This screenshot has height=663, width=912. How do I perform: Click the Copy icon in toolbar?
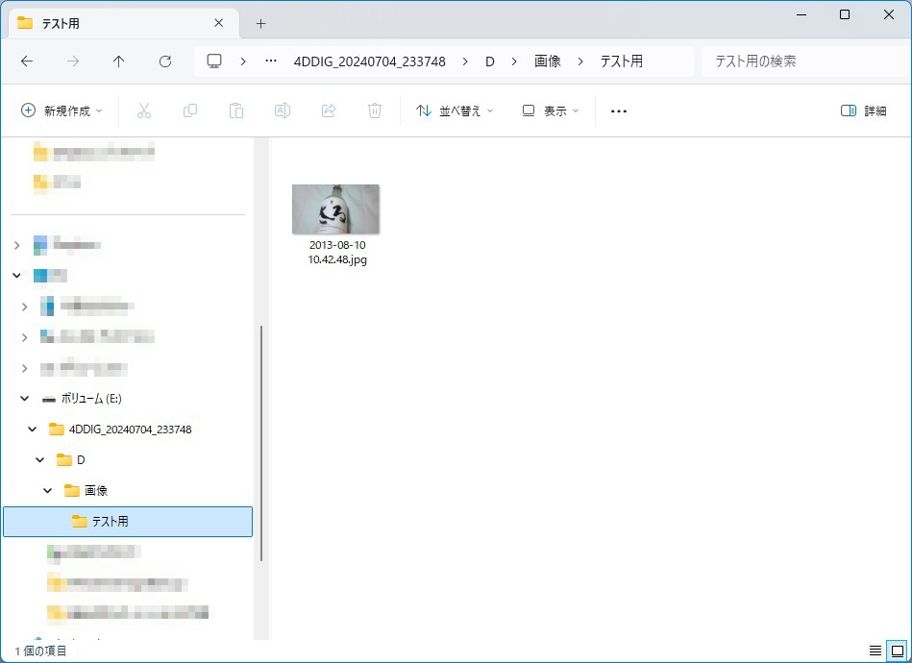click(x=190, y=111)
